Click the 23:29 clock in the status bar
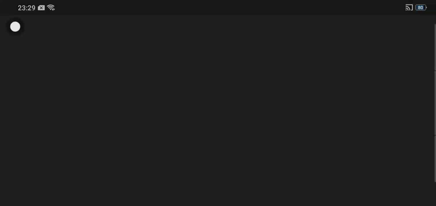Viewport: 436px width, 206px height. point(26,8)
